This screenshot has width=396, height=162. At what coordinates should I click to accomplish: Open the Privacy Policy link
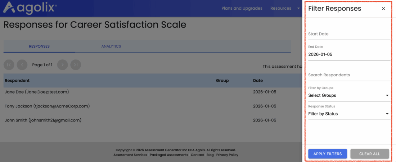[x=227, y=155]
